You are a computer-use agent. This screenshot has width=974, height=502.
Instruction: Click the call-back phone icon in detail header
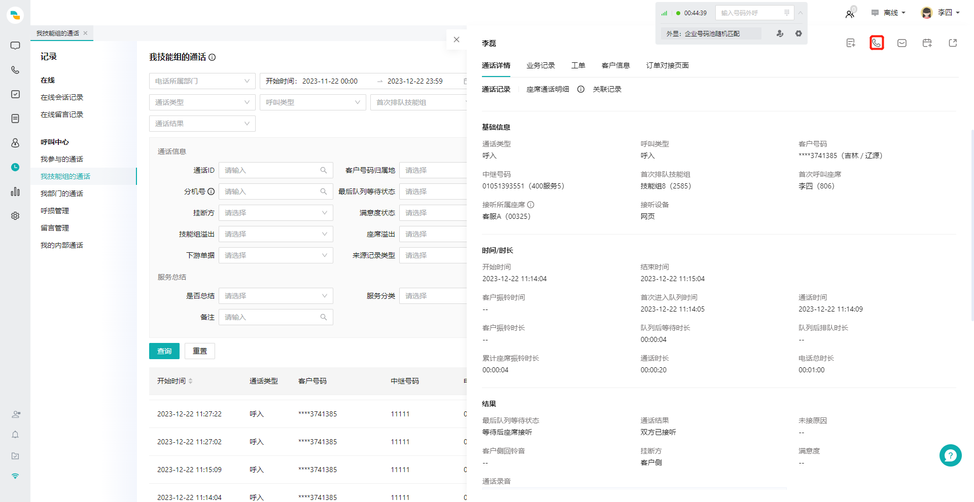point(877,43)
